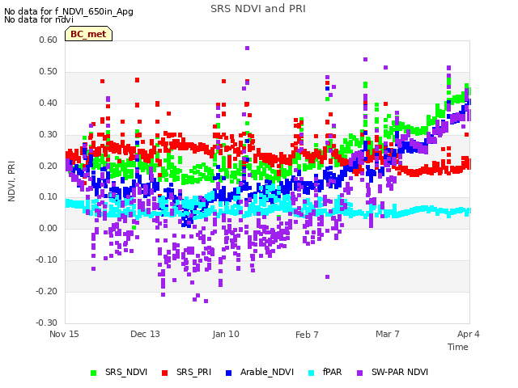Viewport: 518px width, 388px height.
Task: Click the 'No data for f_NDVI_650in_Apg' message
Action: pyautogui.click(x=69, y=11)
